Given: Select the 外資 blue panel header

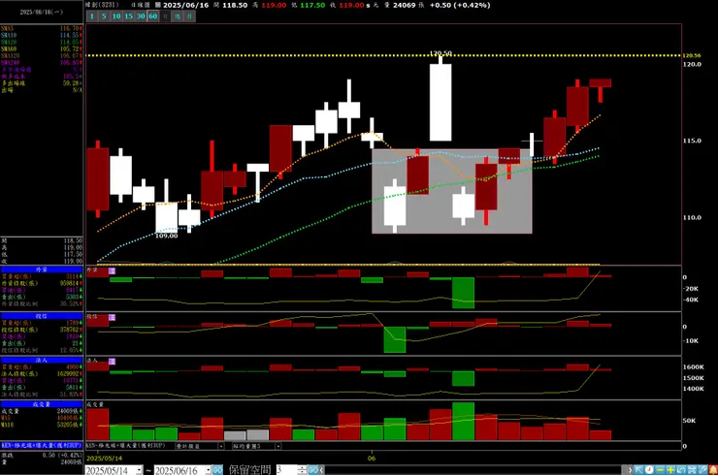Looking at the screenshot, I should pos(41,269).
